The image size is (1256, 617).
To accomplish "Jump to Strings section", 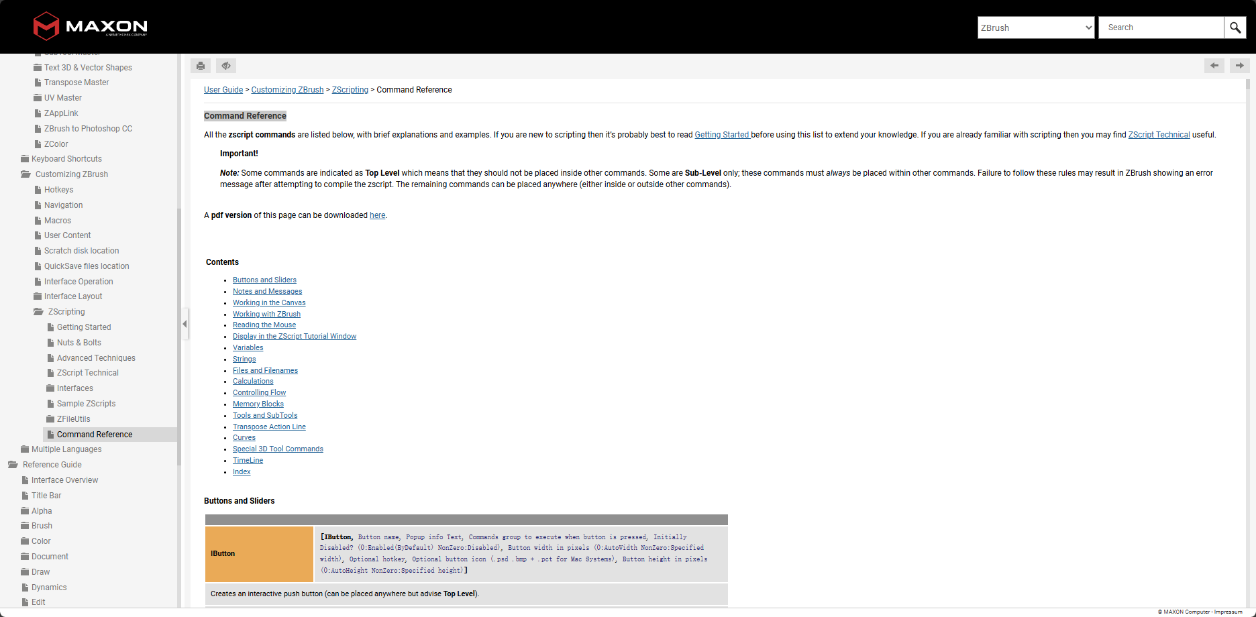I will [244, 359].
